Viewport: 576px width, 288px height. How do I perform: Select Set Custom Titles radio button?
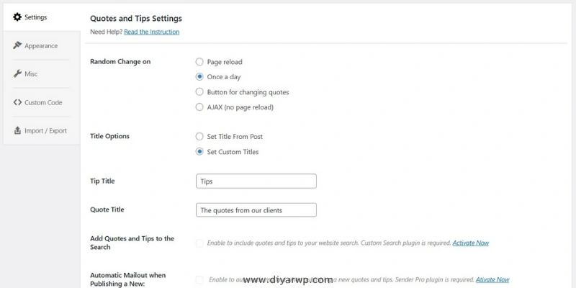199,152
